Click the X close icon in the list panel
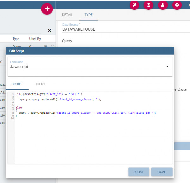The height and width of the screenshot is (183, 190). pyautogui.click(x=49, y=30)
